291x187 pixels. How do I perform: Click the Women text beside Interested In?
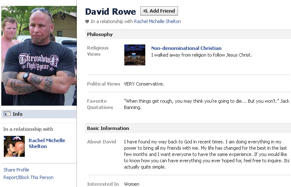pos(131,184)
